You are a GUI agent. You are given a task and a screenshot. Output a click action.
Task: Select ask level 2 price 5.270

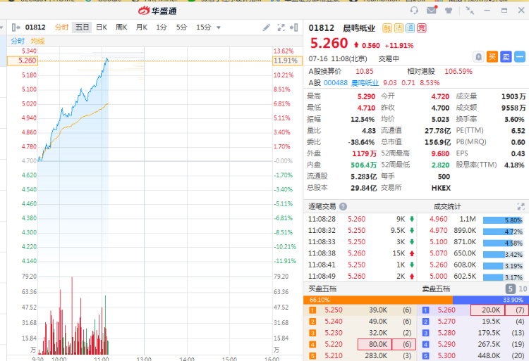[x=446, y=322]
